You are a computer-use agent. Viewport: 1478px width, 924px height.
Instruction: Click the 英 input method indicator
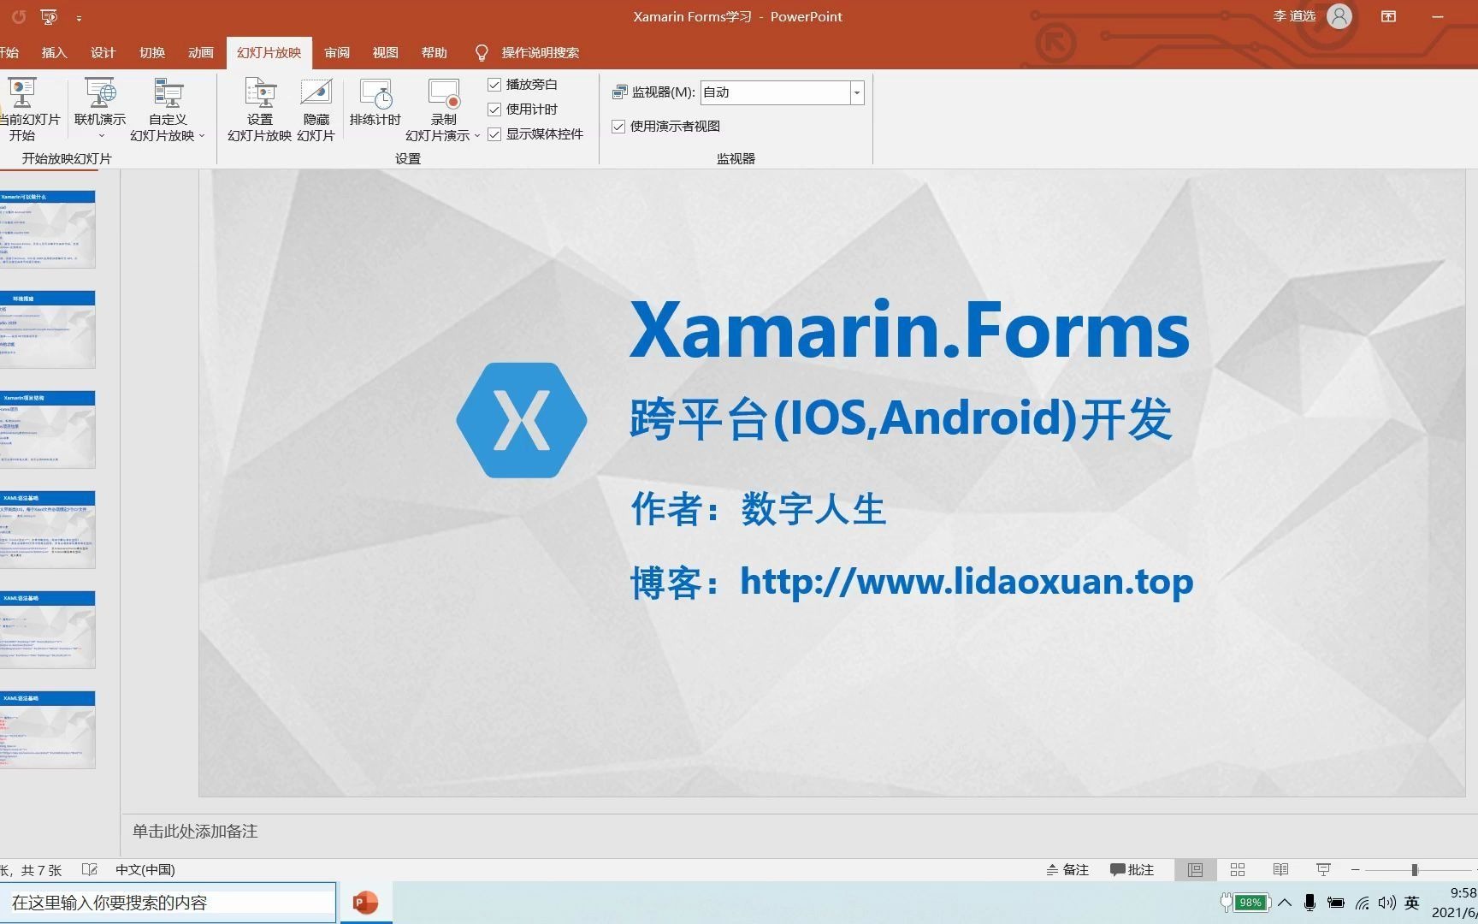tap(1412, 903)
